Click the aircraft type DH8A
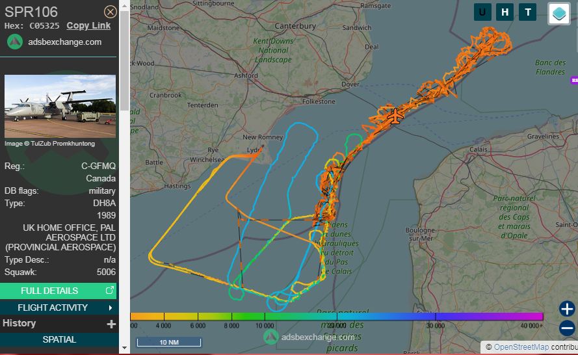Screen dimensions: 578x355 point(104,203)
